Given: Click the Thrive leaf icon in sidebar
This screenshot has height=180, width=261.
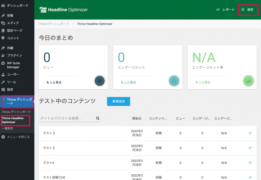Looking at the screenshot, I should click(x=4, y=100).
